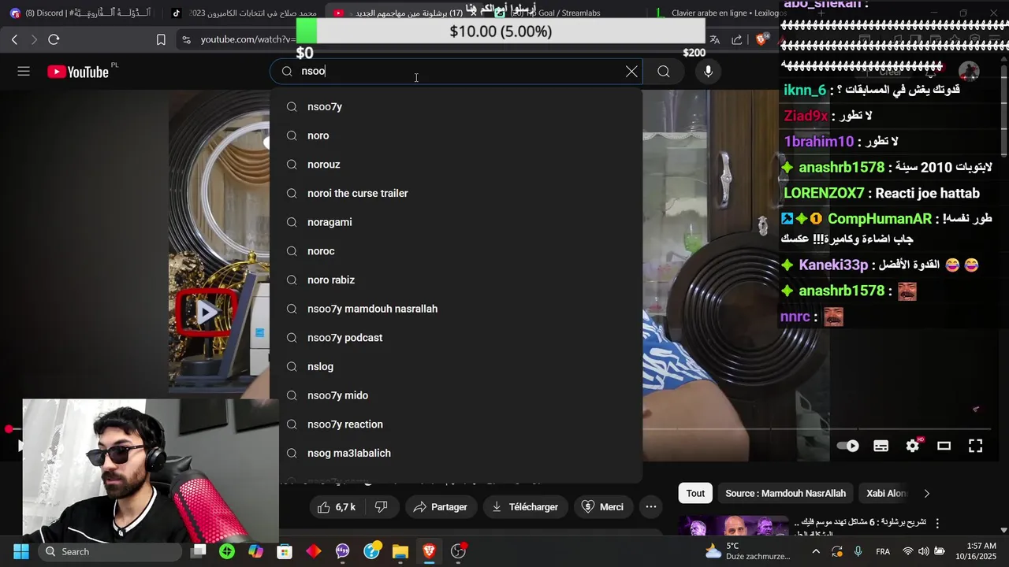Image resolution: width=1009 pixels, height=567 pixels.
Task: Expand more filter chips with arrow
Action: (x=927, y=494)
